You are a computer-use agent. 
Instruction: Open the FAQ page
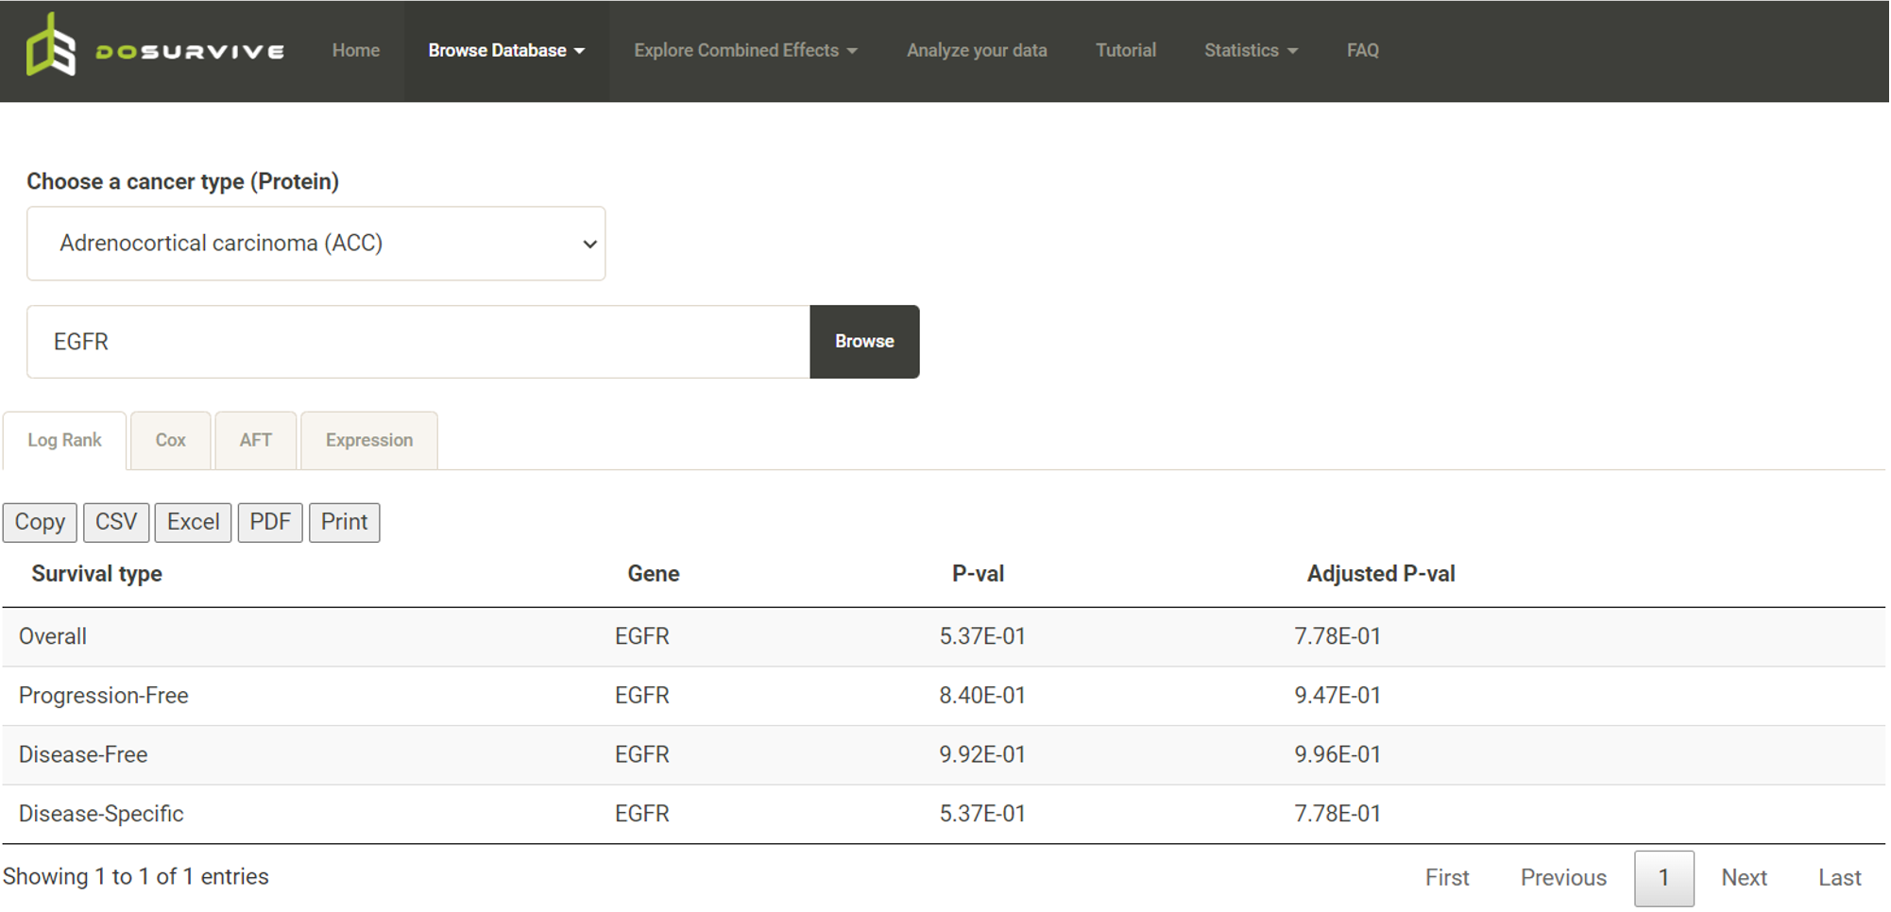(1362, 51)
